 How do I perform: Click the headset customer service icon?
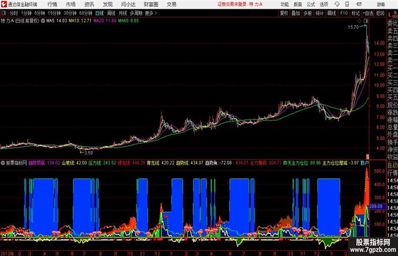point(337,4)
